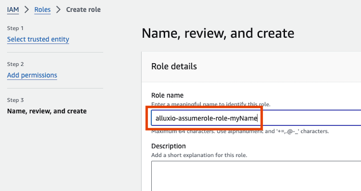Image resolution: width=361 pixels, height=191 pixels.
Task: Focus the Description text area
Action: [256, 176]
